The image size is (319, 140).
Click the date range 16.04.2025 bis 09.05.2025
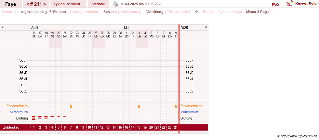coord(141,4)
